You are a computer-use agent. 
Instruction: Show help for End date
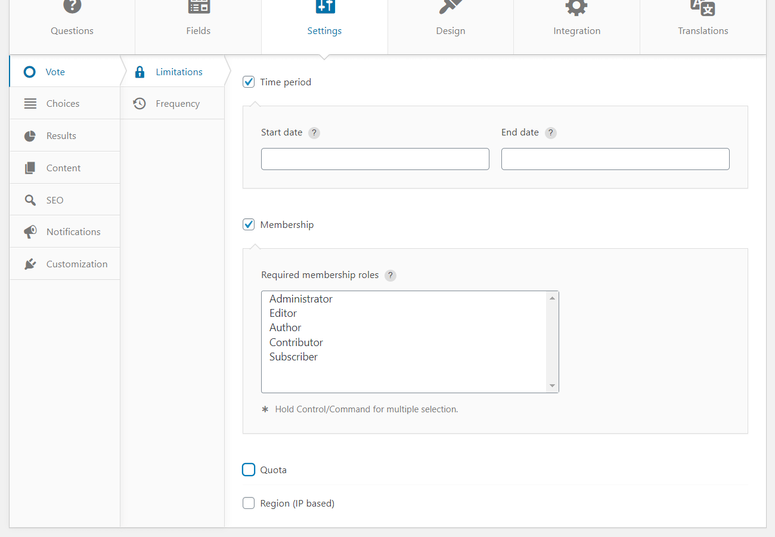coord(551,133)
